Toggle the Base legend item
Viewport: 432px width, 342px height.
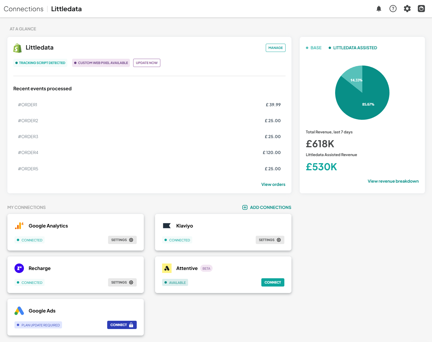tap(314, 48)
